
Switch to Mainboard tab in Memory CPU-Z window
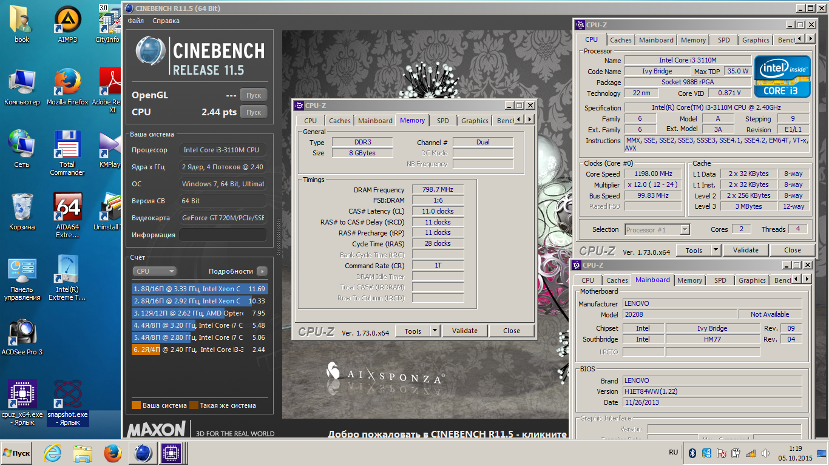[375, 121]
